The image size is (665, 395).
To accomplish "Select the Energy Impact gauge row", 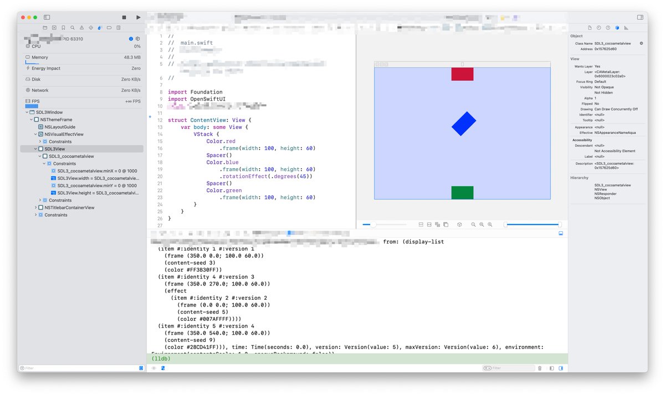I will tap(82, 69).
